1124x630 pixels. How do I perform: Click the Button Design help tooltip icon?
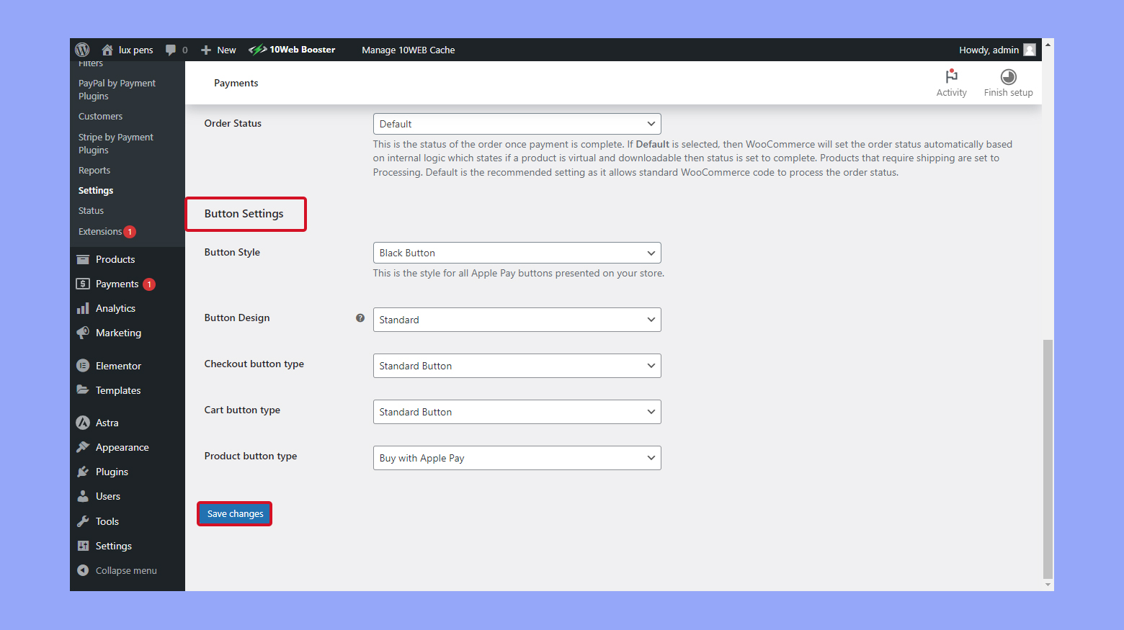[x=360, y=318]
